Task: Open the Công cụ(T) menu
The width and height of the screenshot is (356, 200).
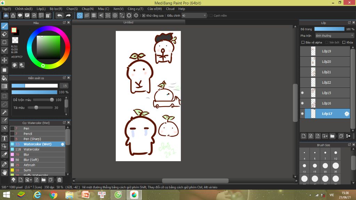Action: (x=135, y=9)
